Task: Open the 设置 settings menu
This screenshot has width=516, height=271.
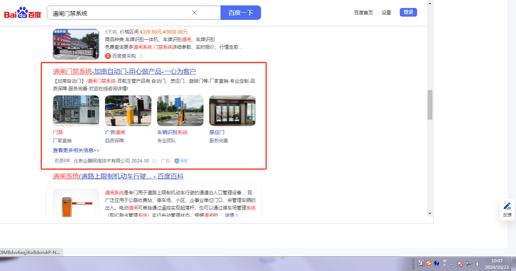Action: pyautogui.click(x=386, y=13)
